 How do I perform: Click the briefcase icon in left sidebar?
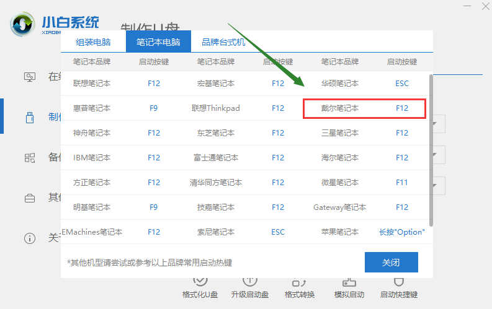(x=29, y=198)
